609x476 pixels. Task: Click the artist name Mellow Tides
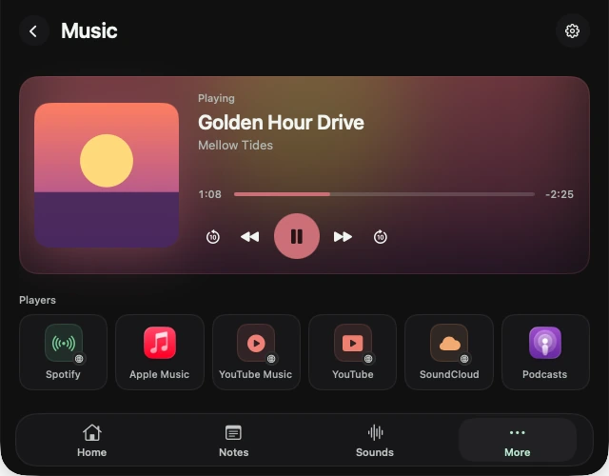pyautogui.click(x=235, y=146)
